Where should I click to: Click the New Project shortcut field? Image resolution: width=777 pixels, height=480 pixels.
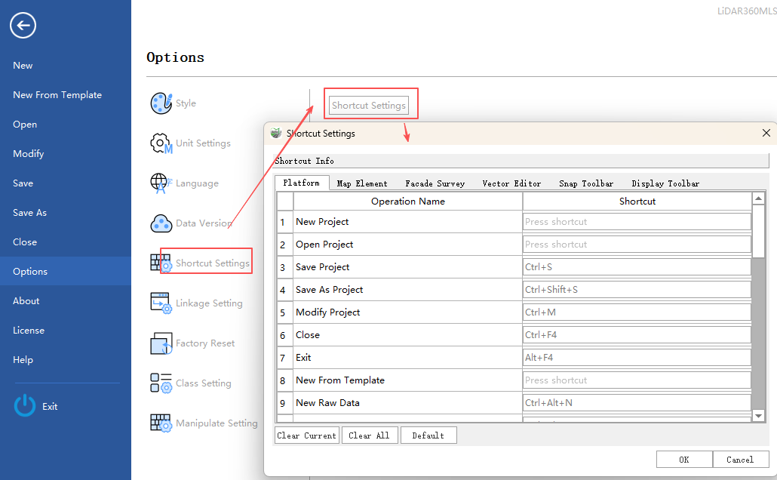pos(637,222)
